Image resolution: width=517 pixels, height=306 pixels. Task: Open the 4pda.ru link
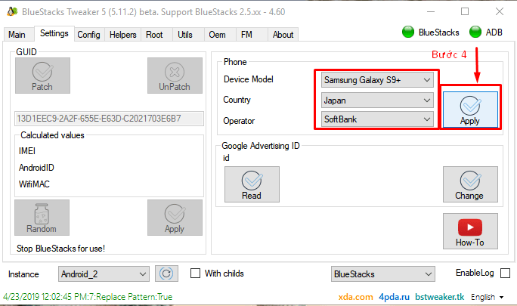pyautogui.click(x=394, y=297)
